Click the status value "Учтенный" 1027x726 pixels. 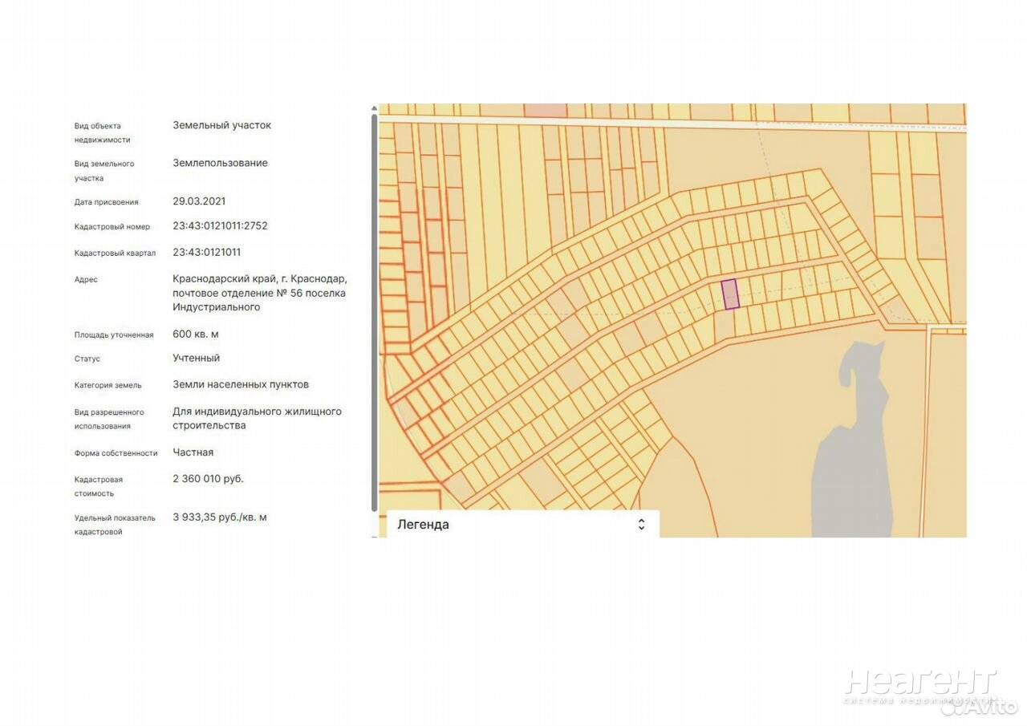tap(197, 358)
